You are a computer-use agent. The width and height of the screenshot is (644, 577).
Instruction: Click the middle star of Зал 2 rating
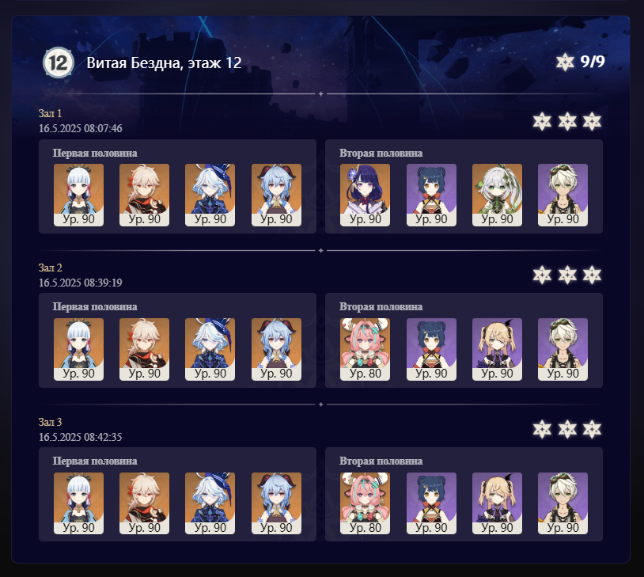[567, 275]
